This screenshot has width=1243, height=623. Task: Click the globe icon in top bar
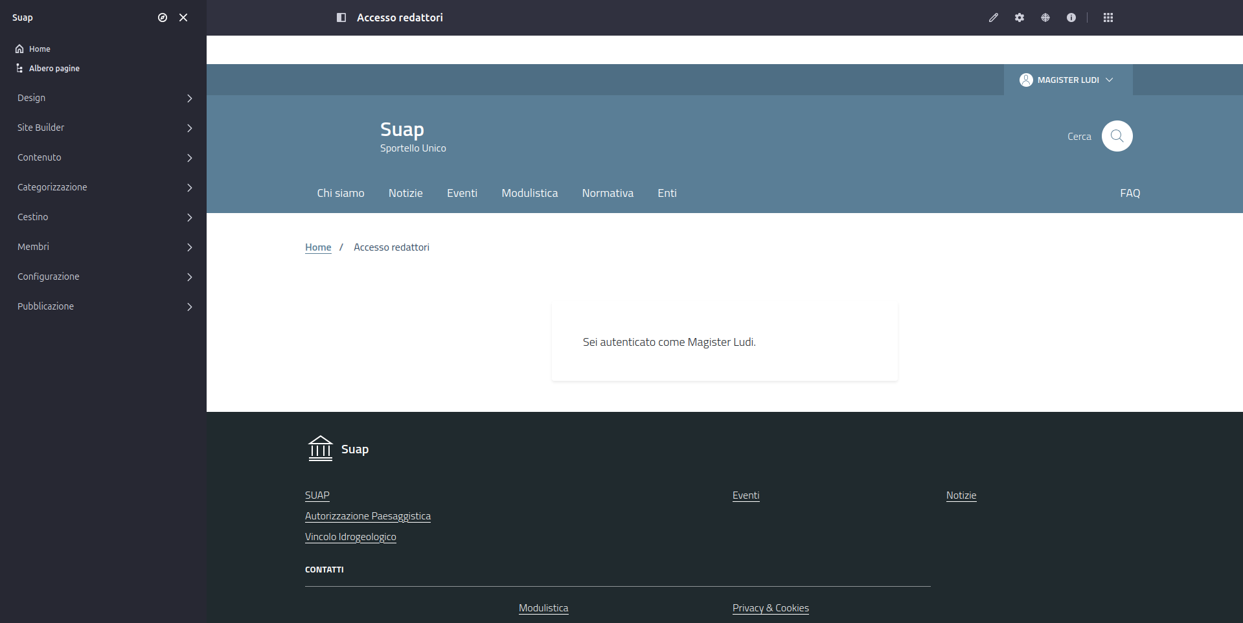[1045, 17]
